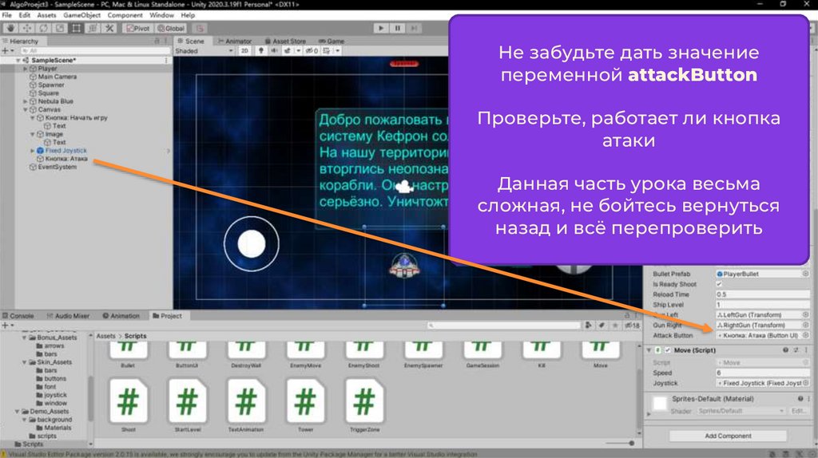
Task: Toggle 2D scene view mode
Action: [x=244, y=50]
